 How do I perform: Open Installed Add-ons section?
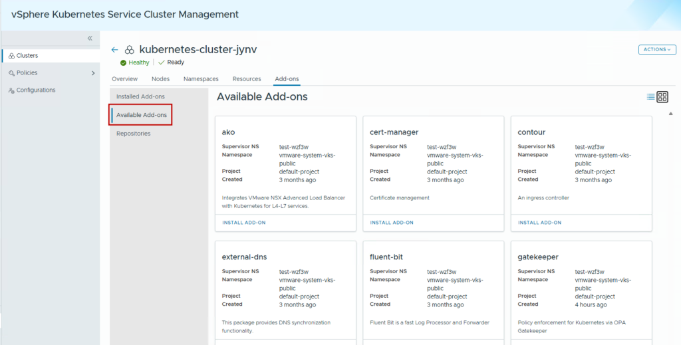coord(141,96)
